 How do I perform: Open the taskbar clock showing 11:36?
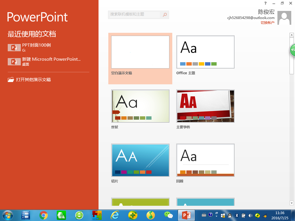(280, 215)
